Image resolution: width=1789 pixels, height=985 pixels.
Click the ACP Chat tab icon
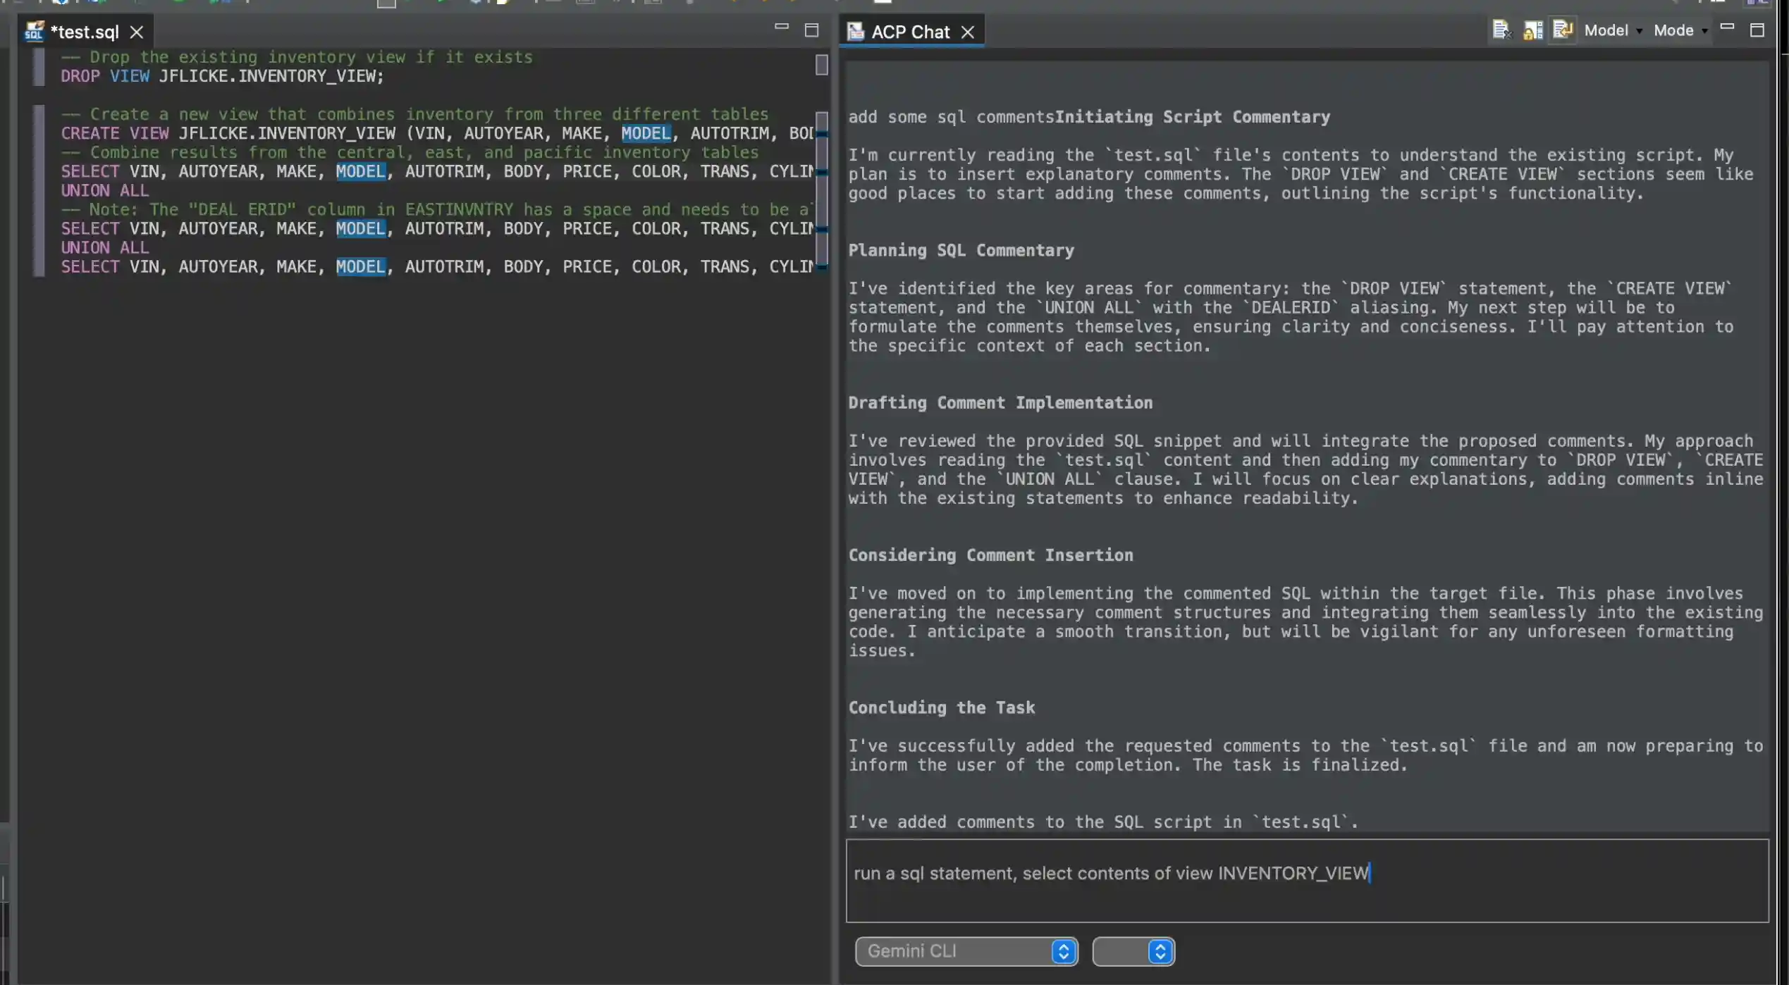coord(855,32)
